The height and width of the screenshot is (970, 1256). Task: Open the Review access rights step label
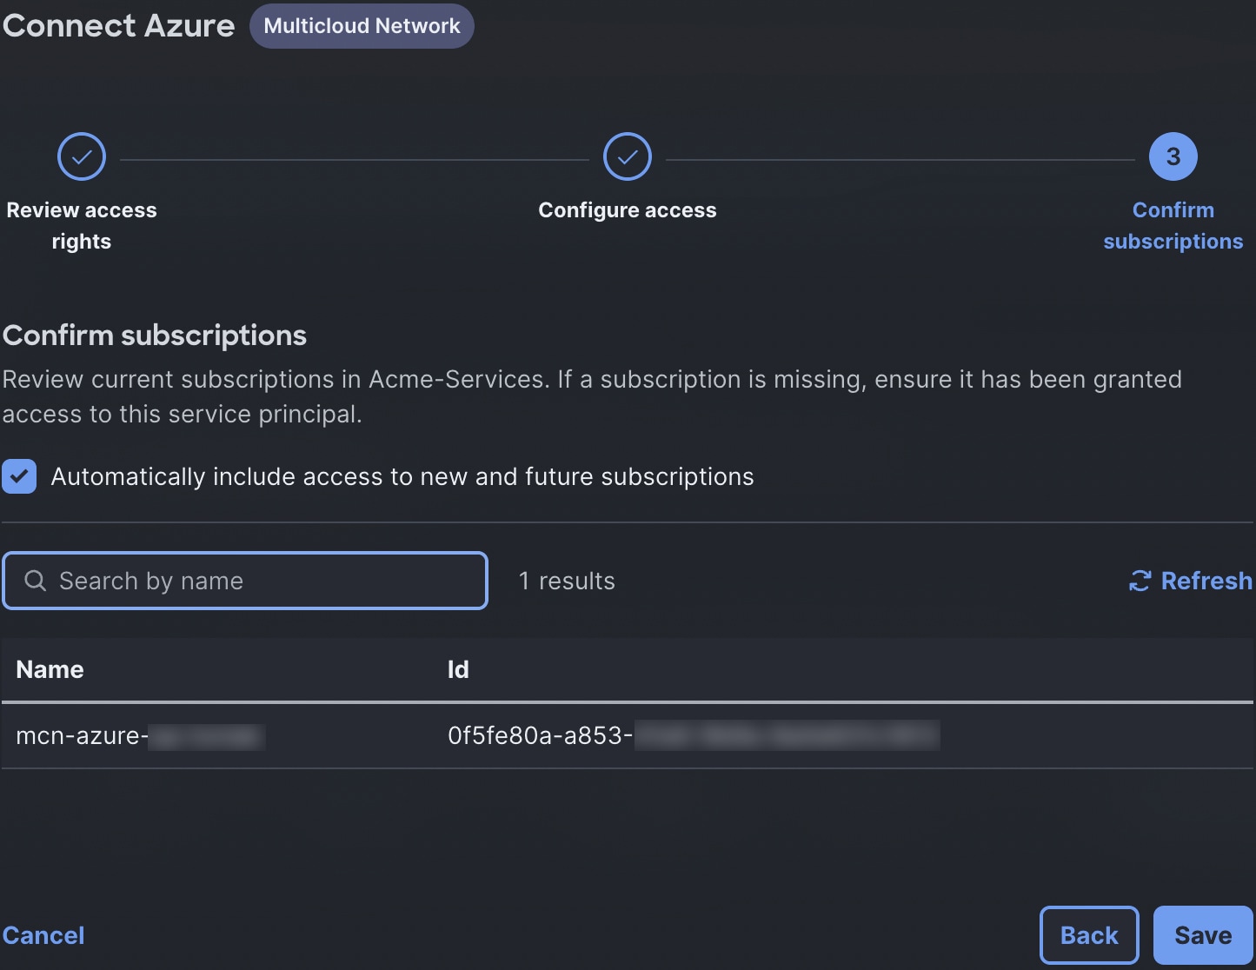pyautogui.click(x=82, y=226)
